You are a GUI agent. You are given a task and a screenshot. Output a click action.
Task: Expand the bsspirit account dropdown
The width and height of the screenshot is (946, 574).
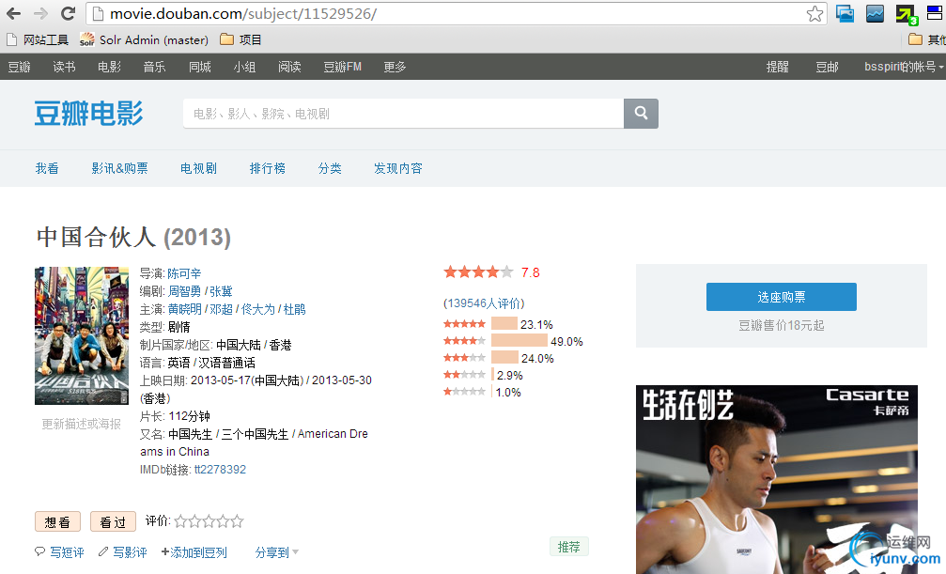coord(904,67)
